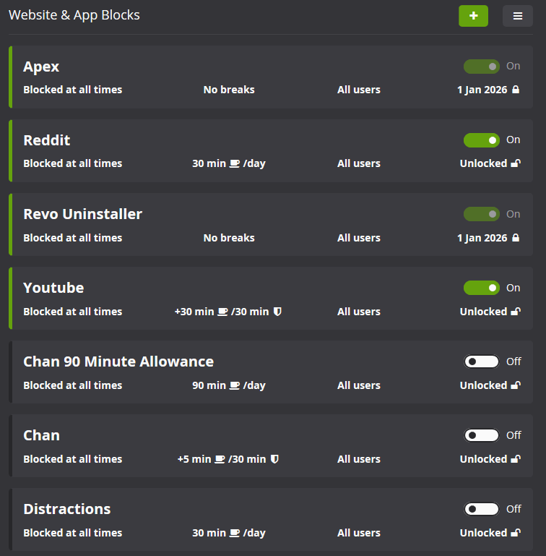
Task: Click 'Unlocked' status in Youtube row
Action: (483, 312)
